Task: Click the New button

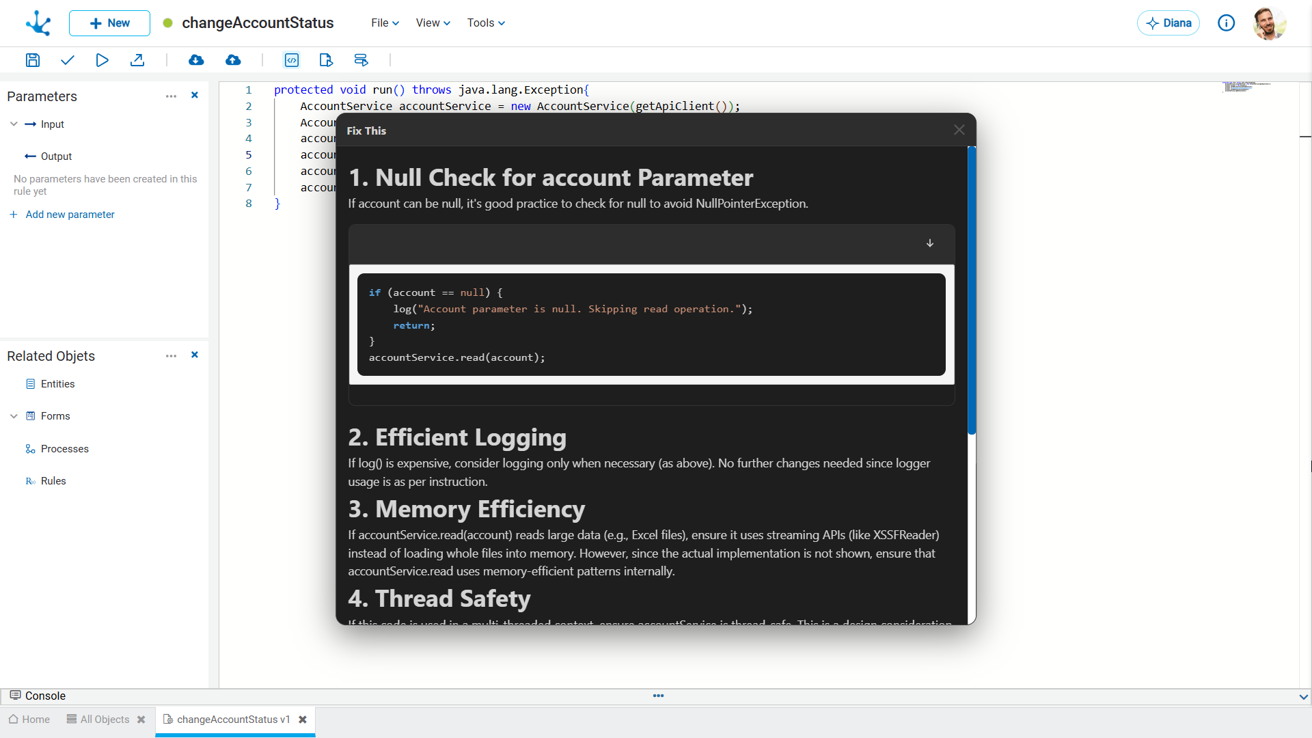Action: (x=109, y=23)
